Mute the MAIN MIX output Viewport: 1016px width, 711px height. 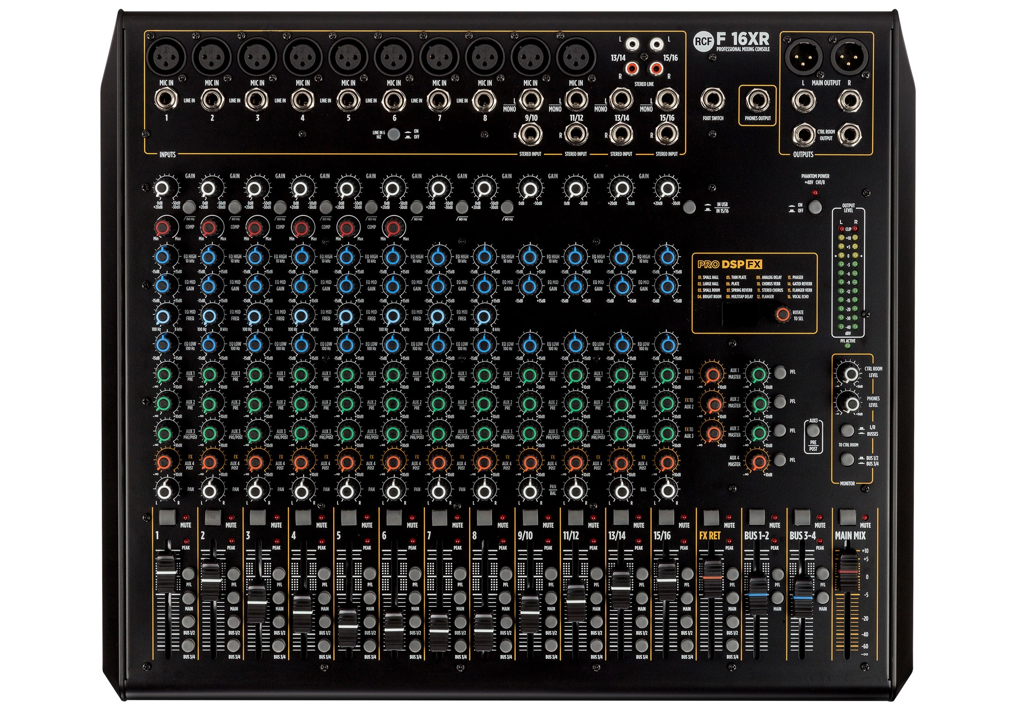(x=847, y=517)
